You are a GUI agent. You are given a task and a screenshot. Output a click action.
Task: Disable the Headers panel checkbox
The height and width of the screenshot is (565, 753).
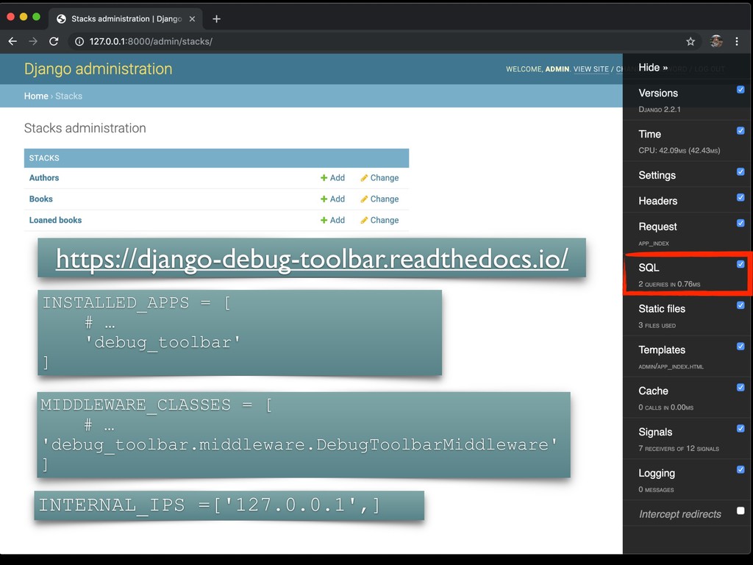click(740, 197)
